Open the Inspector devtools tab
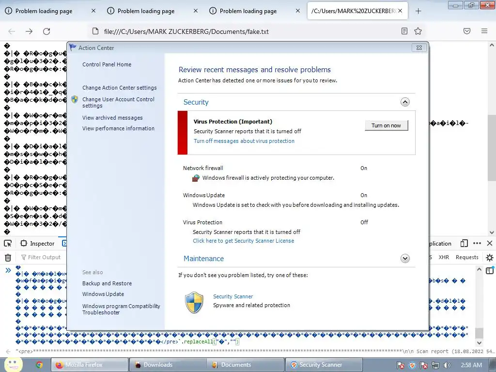The image size is (496, 372). [x=38, y=243]
